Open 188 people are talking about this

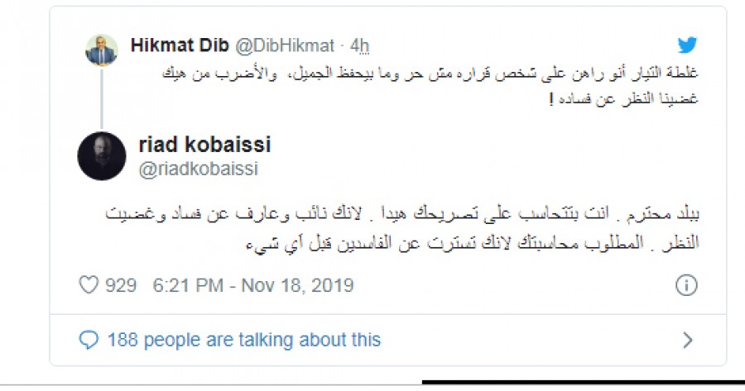(244, 340)
